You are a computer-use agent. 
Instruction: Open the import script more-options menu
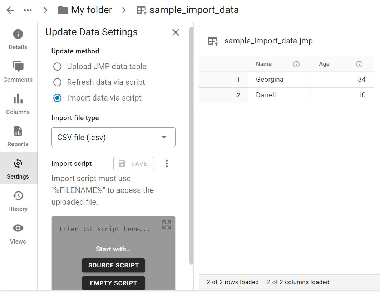click(167, 164)
